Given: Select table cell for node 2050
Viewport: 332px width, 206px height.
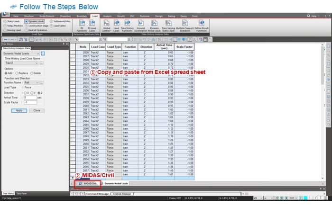Looking at the screenshot, I should pos(83,144).
